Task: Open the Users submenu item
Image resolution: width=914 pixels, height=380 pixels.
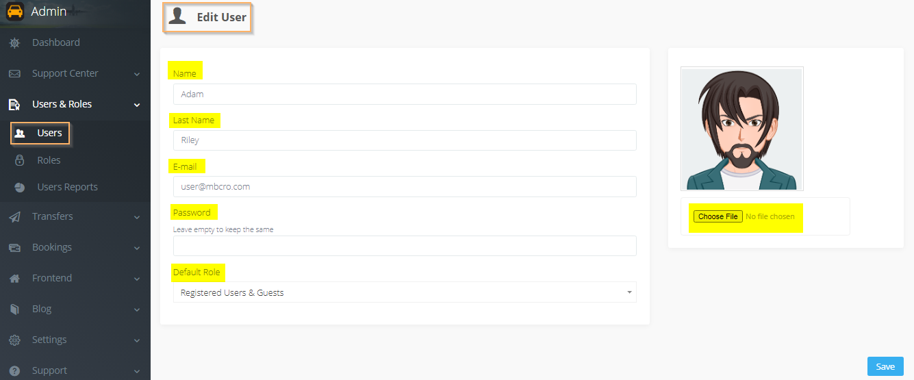Action: click(49, 133)
